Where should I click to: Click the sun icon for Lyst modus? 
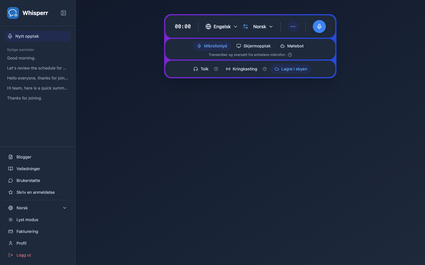[11, 220]
